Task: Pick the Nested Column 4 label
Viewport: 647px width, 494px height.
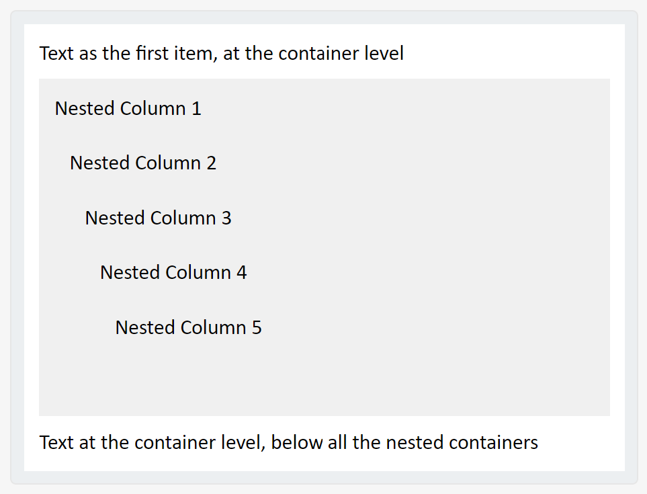Action: click(x=173, y=272)
